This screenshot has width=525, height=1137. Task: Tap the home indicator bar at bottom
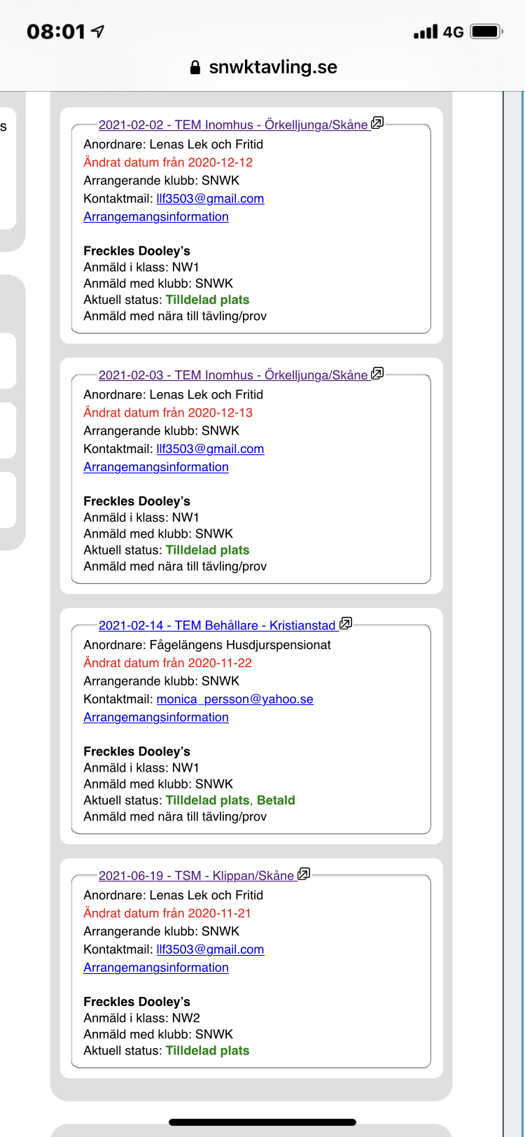(x=262, y=1122)
